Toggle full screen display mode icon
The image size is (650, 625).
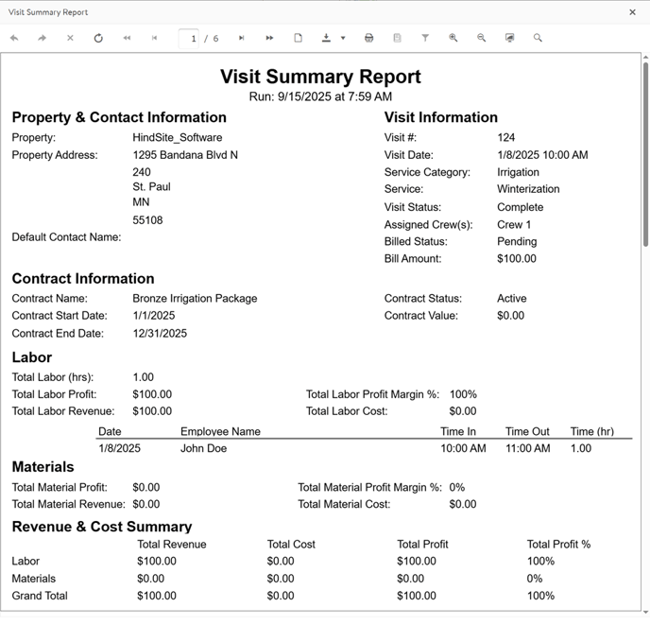(x=510, y=39)
